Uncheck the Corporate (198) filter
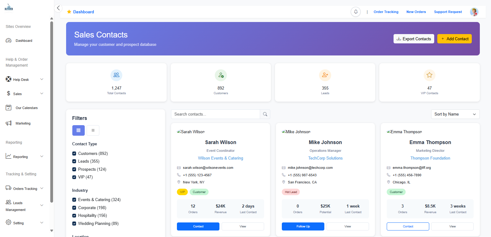 74,208
